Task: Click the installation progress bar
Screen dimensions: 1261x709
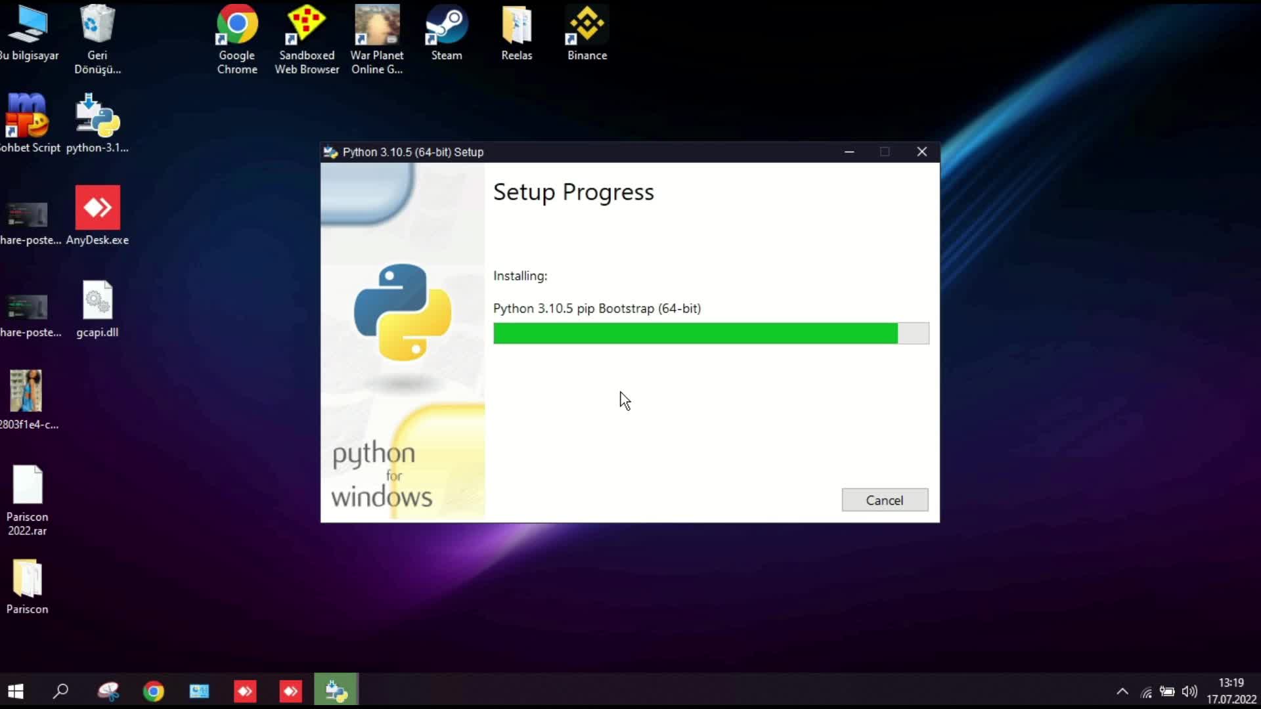Action: click(x=711, y=333)
